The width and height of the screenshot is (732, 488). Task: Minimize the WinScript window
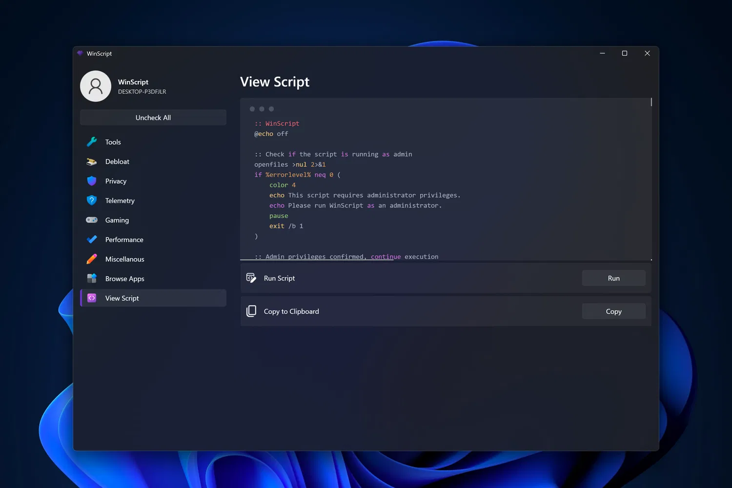[x=603, y=53]
